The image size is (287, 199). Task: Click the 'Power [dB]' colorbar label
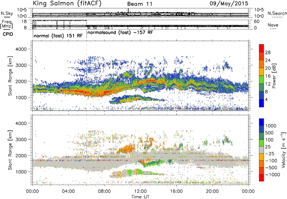274,76
